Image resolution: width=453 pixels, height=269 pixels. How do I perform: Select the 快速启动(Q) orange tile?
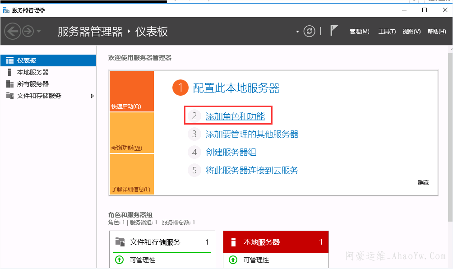[x=132, y=91]
